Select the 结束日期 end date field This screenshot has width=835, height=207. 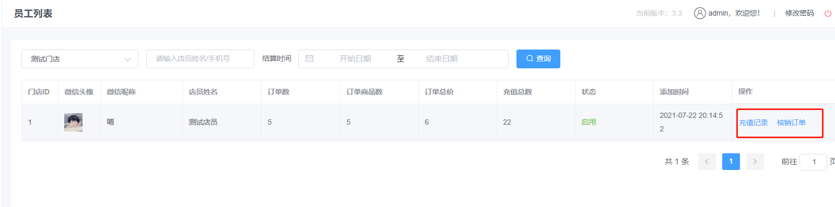click(442, 59)
